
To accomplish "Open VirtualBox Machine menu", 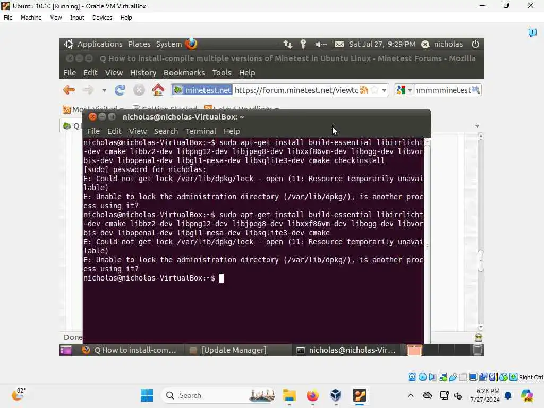I will point(31,18).
